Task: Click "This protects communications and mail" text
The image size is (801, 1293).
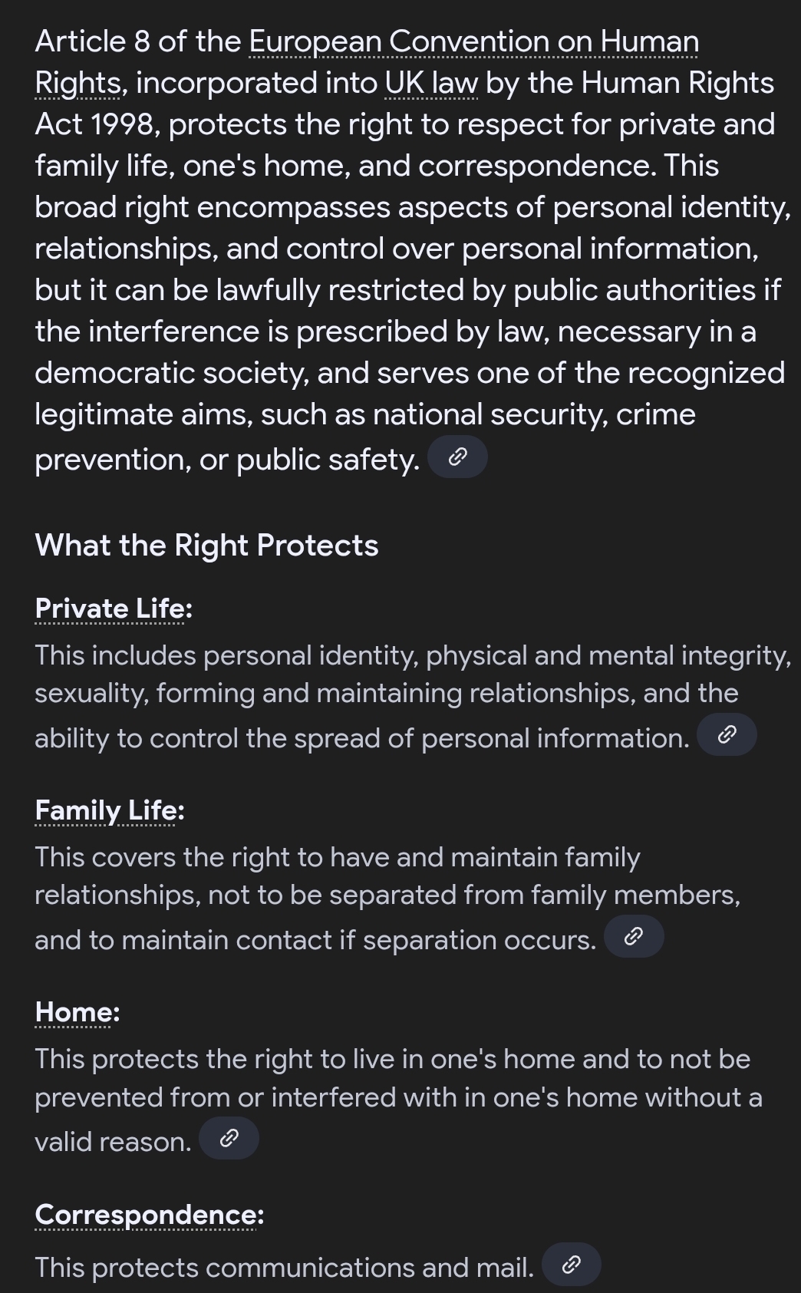Action: pos(284,1268)
